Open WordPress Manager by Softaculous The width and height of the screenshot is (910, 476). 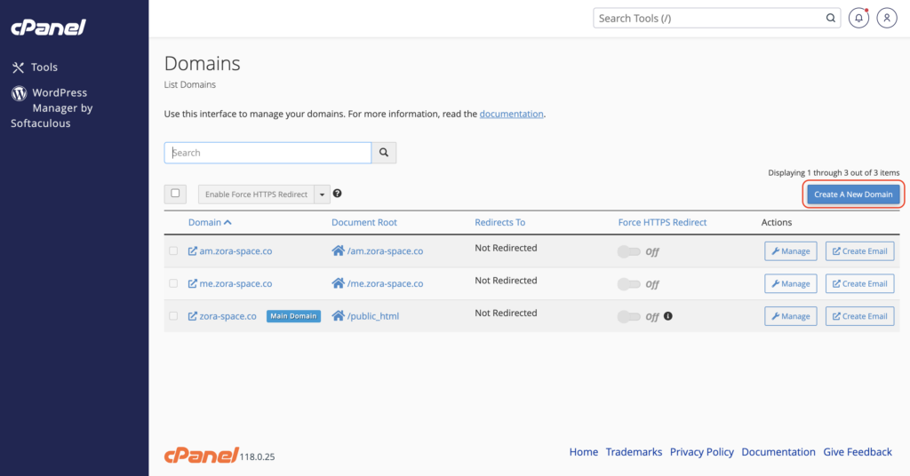(52, 107)
